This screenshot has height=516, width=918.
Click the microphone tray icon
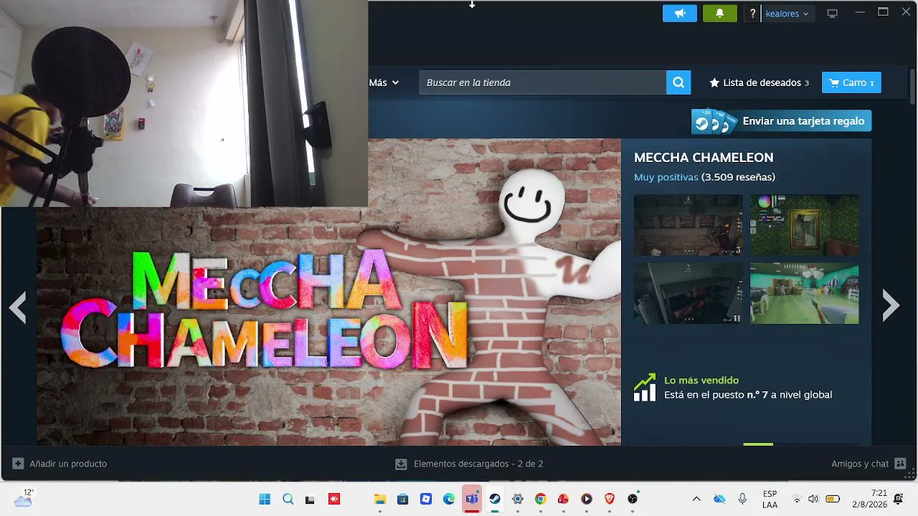pos(742,499)
